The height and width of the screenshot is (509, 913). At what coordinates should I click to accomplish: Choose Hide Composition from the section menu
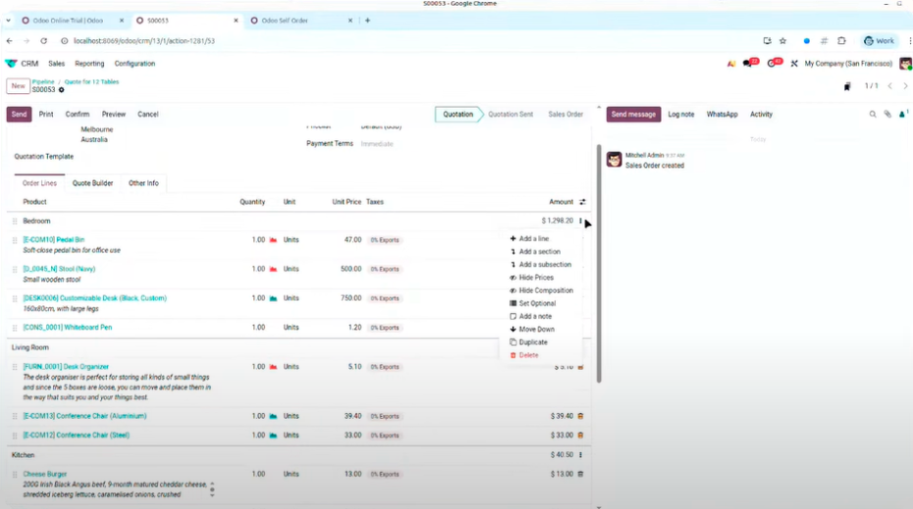(545, 290)
